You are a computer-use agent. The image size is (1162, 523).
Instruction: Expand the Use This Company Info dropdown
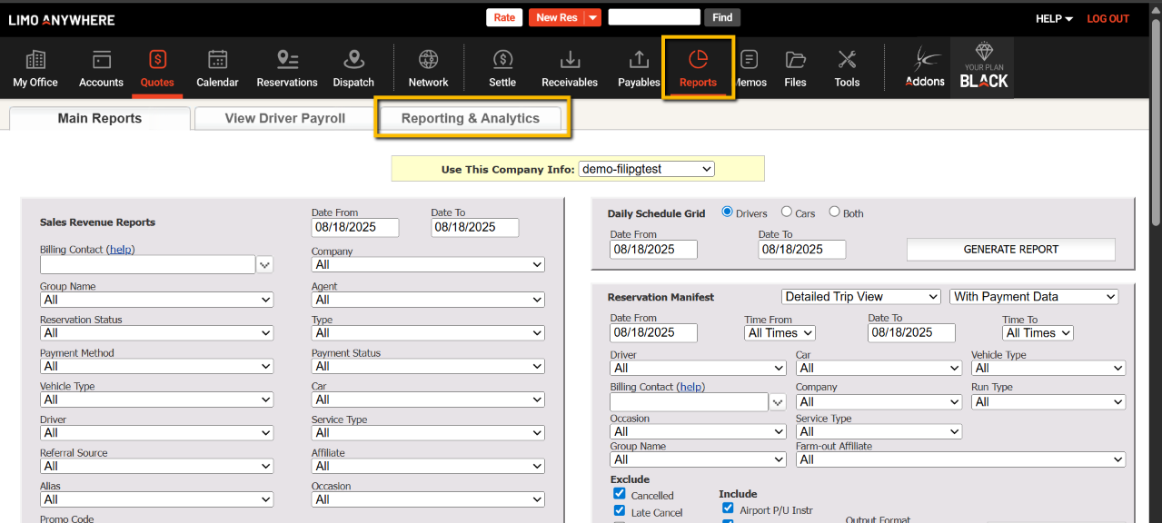[646, 169]
